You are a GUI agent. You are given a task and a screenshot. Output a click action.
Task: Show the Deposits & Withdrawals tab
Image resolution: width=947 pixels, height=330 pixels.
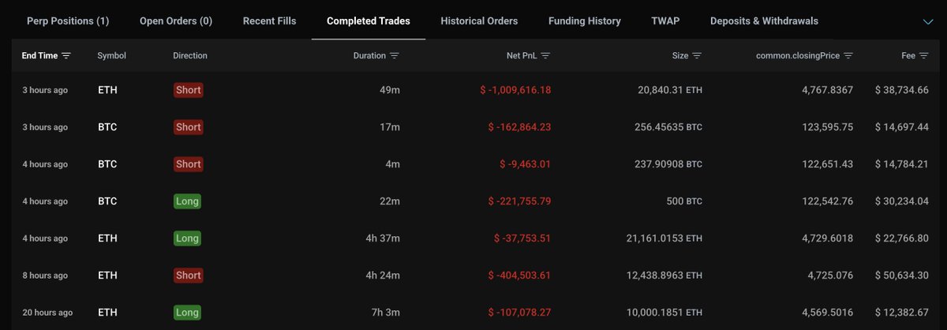pyautogui.click(x=764, y=21)
